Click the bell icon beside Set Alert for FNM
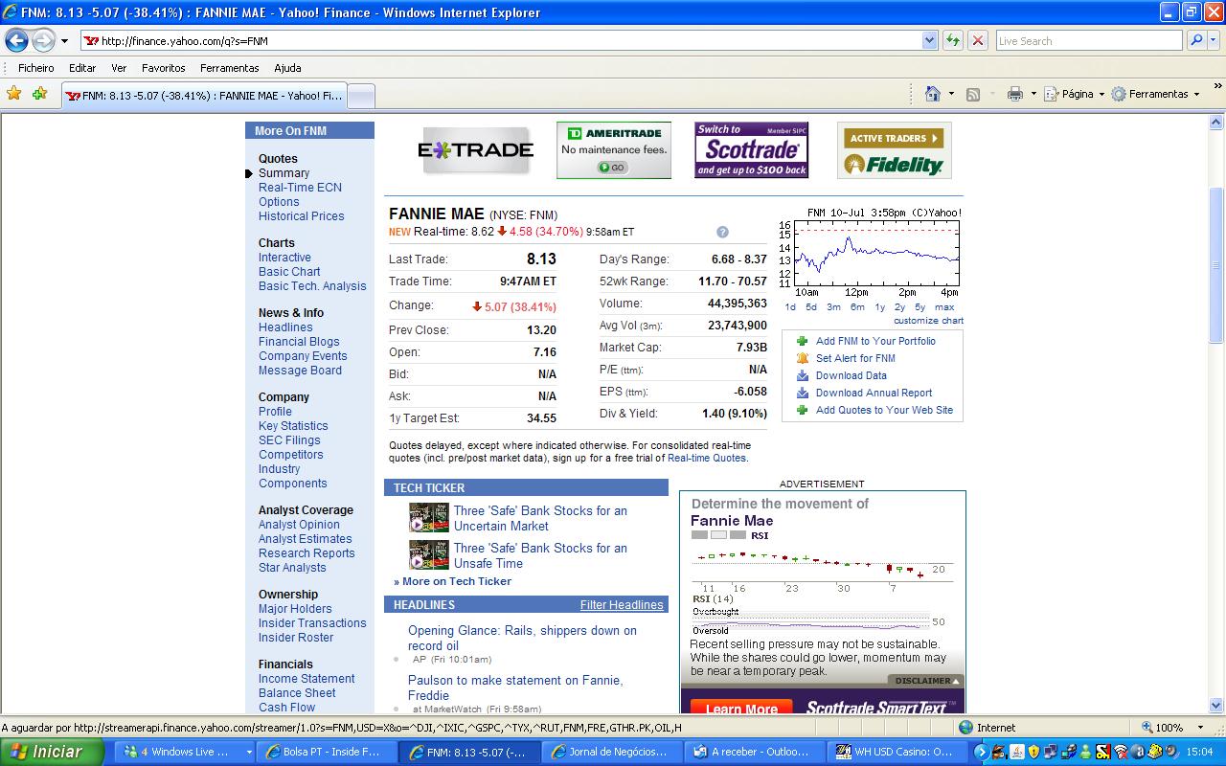The image size is (1226, 766). click(x=803, y=358)
